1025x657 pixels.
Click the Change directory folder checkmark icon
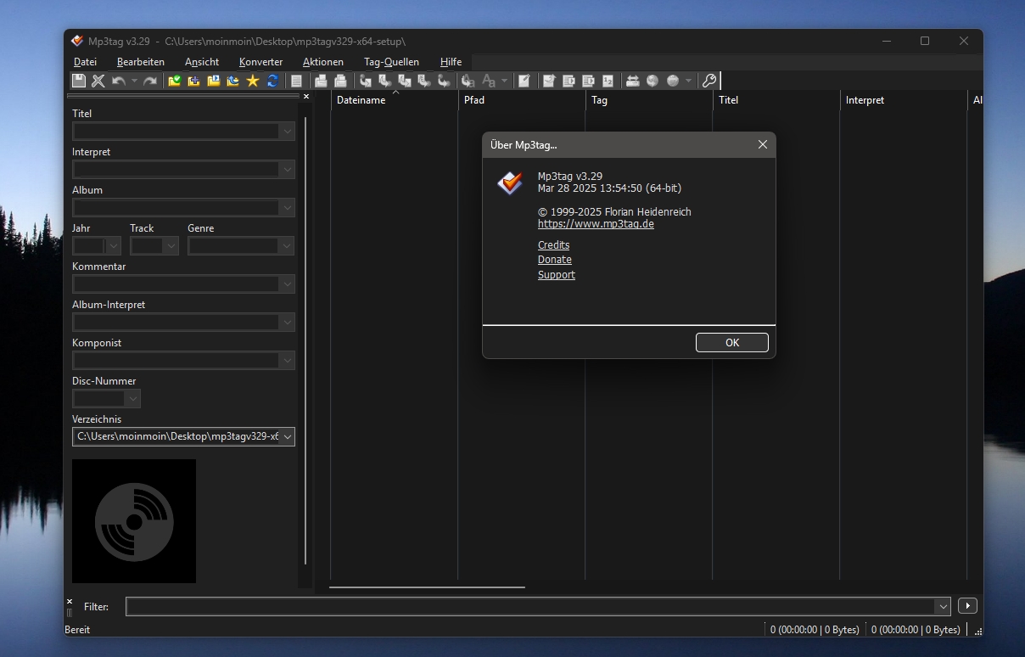(x=175, y=81)
